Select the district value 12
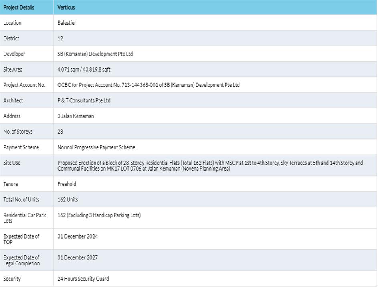The height and width of the screenshot is (287, 378). [60, 38]
